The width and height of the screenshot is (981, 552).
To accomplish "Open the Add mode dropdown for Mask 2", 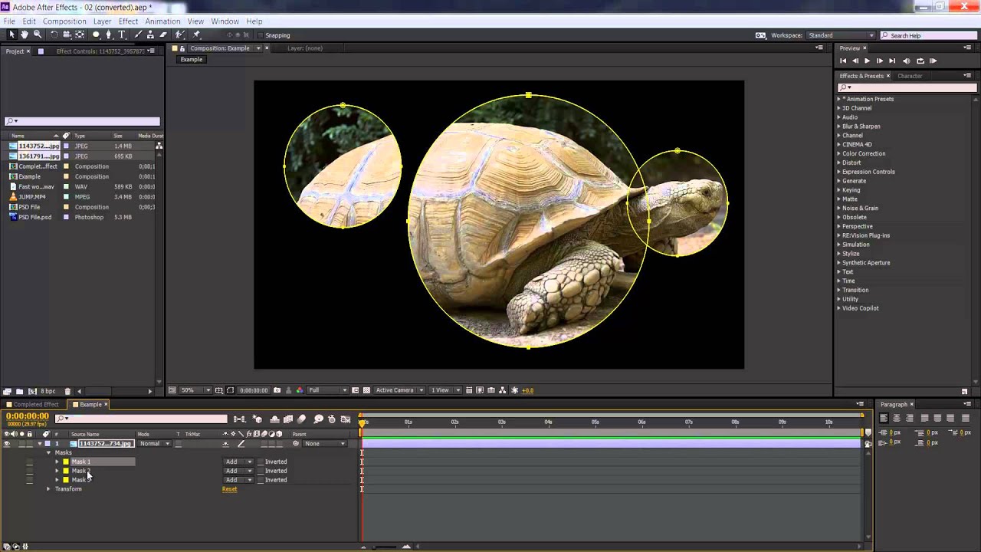I will pyautogui.click(x=238, y=471).
